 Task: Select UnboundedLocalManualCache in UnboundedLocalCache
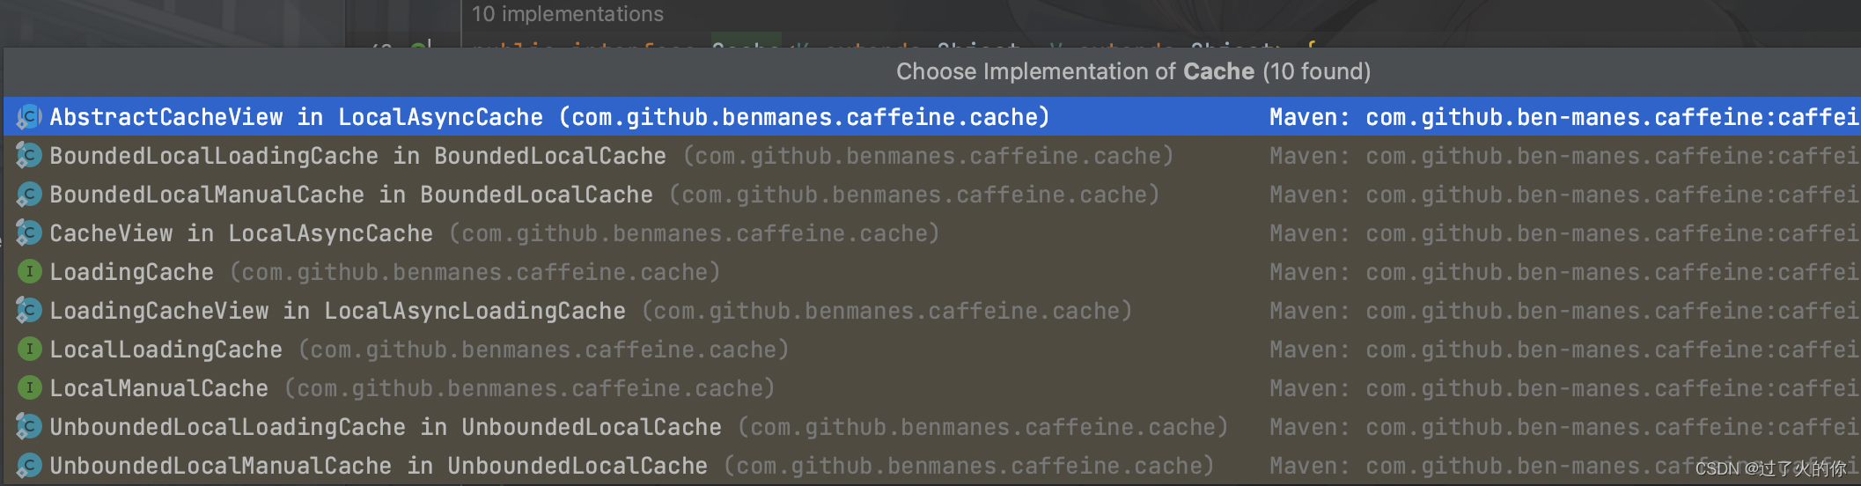932,466
